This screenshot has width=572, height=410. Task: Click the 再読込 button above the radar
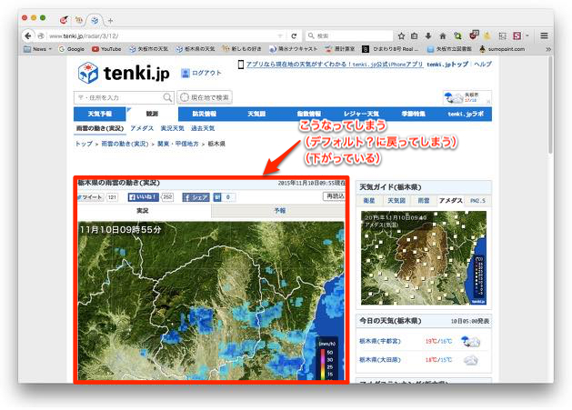click(334, 196)
